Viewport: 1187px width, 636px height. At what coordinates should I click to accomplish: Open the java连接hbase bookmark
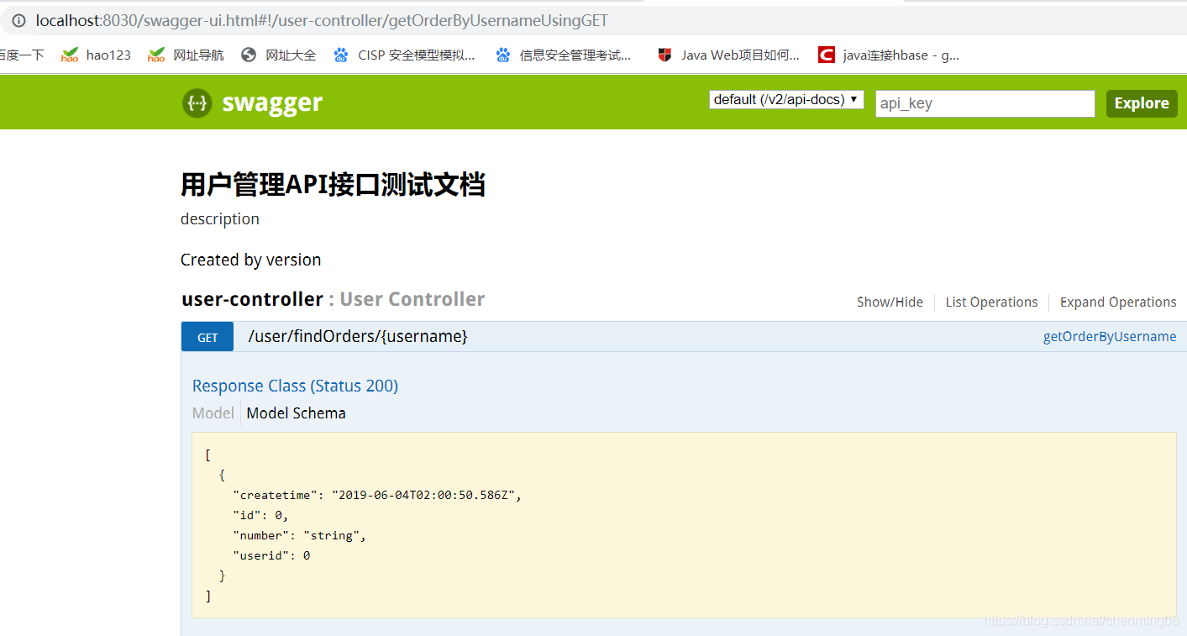[x=889, y=55]
